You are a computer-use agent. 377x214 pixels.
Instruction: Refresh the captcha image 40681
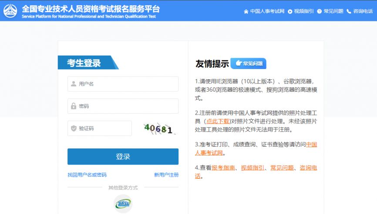(159, 128)
